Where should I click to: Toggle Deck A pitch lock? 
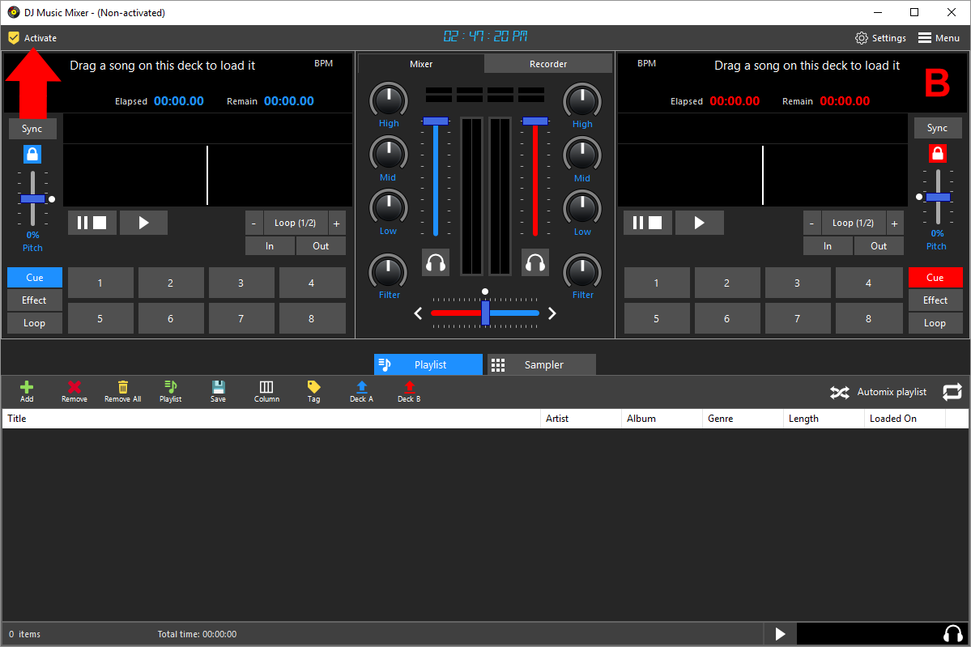[32, 153]
